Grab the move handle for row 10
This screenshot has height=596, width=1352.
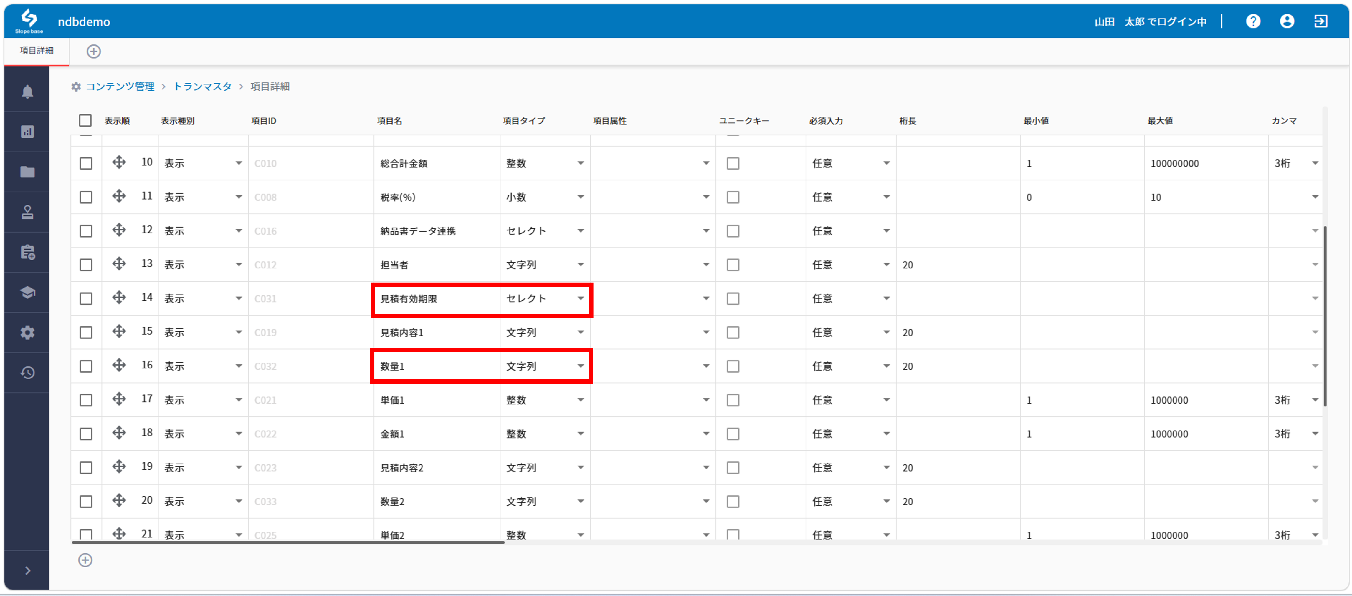[119, 162]
